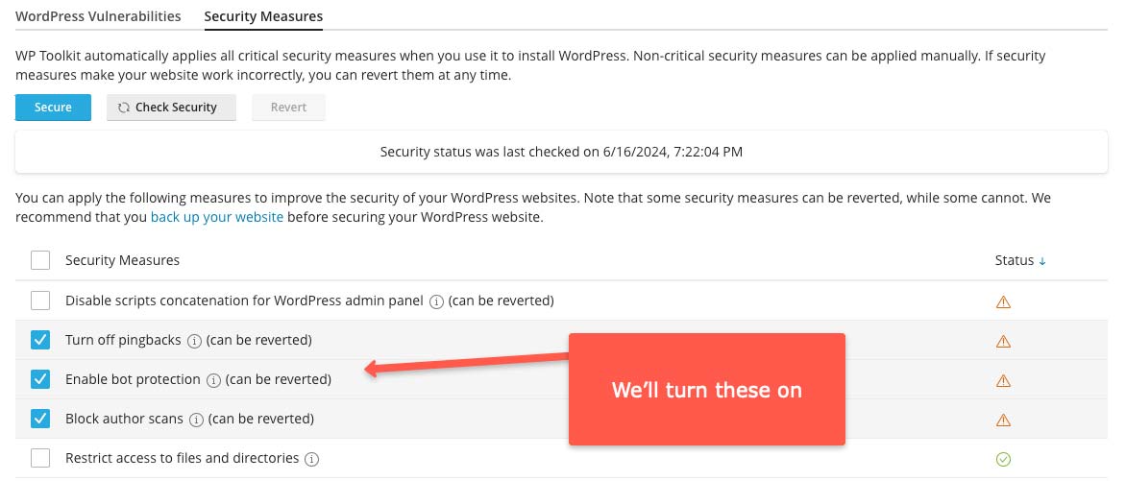This screenshot has height=481, width=1126.
Task: Click info icon beside Block author scans
Action: [x=196, y=420]
